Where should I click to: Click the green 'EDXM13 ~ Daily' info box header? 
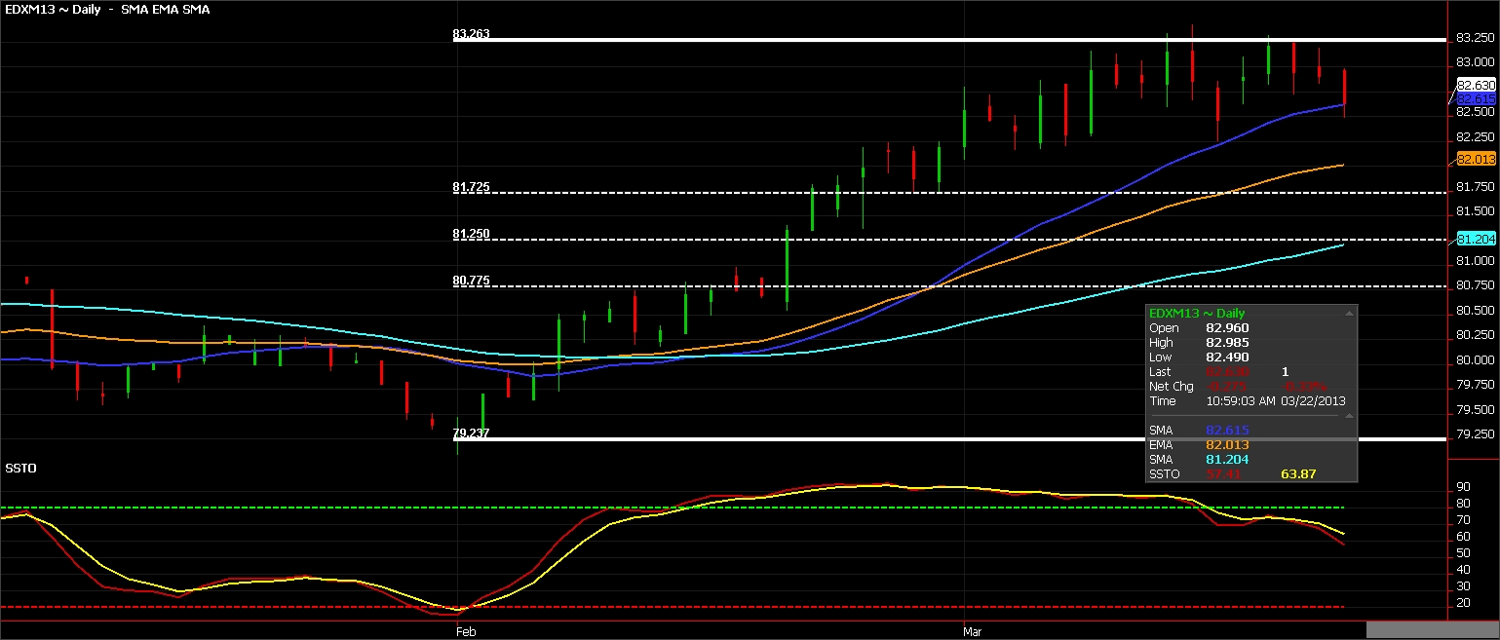[x=1197, y=314]
